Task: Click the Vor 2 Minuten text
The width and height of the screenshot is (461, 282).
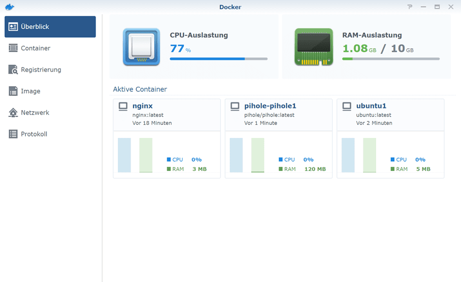Action: pos(374,123)
